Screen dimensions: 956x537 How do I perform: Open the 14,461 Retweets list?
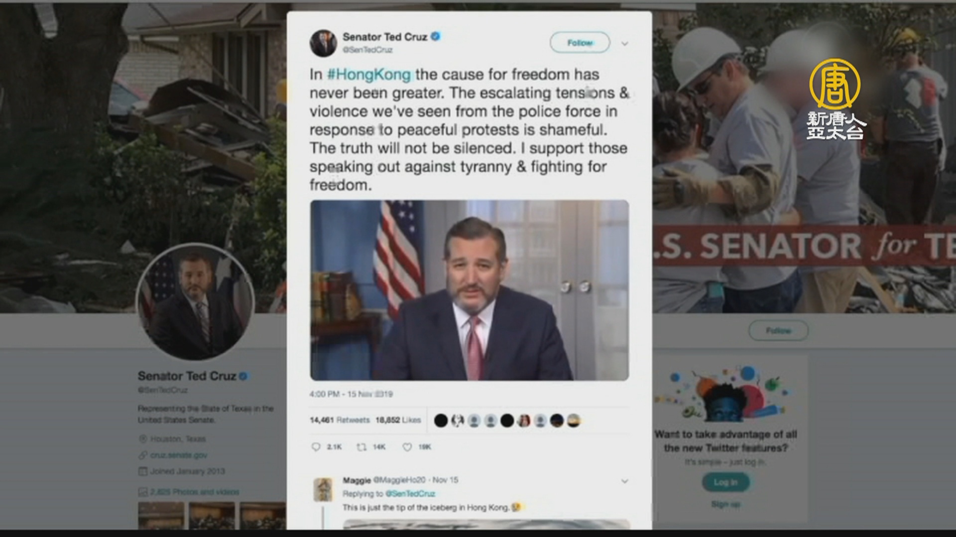(340, 420)
